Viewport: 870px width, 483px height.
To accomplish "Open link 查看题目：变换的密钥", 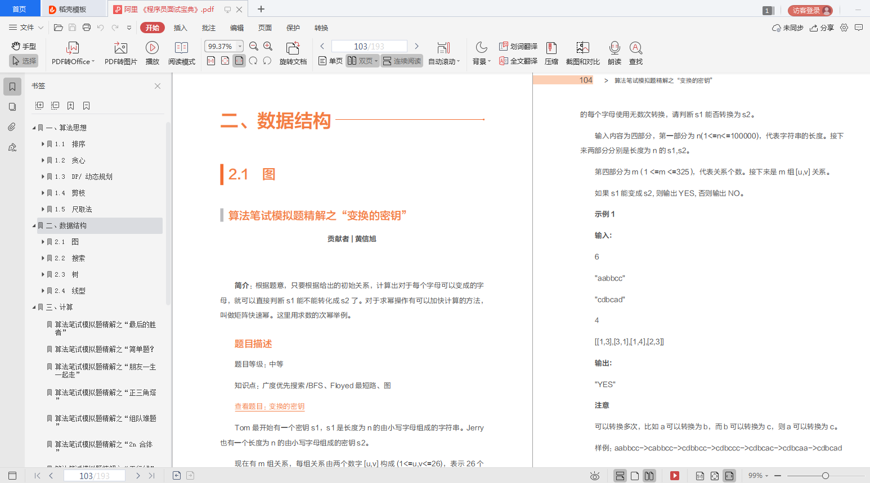I will click(270, 407).
